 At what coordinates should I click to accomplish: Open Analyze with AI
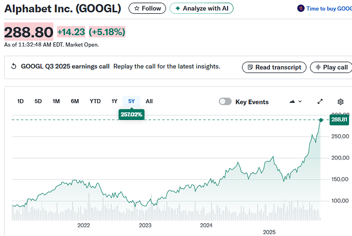[202, 8]
